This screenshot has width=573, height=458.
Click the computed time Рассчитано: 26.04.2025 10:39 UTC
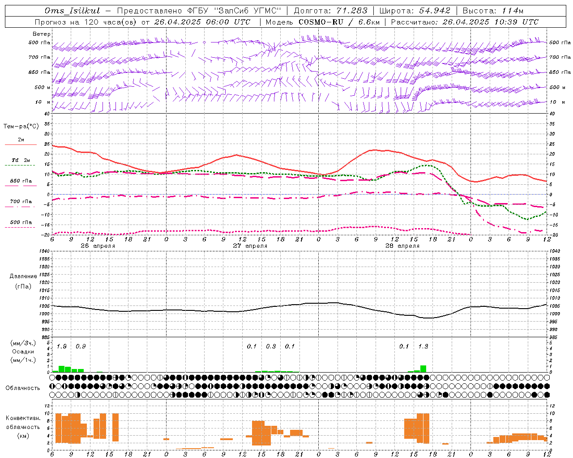click(x=465, y=22)
